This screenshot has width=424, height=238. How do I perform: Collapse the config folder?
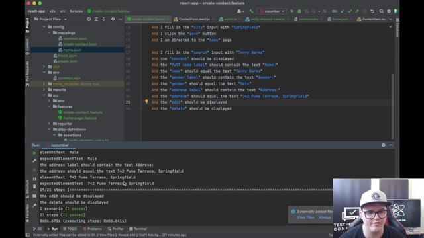pyautogui.click(x=44, y=27)
